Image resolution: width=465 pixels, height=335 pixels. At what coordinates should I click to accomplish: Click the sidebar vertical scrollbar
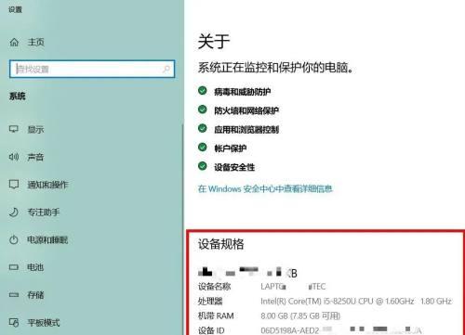[x=182, y=229]
